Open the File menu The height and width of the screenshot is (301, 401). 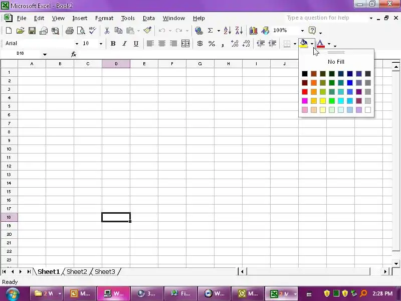22,18
